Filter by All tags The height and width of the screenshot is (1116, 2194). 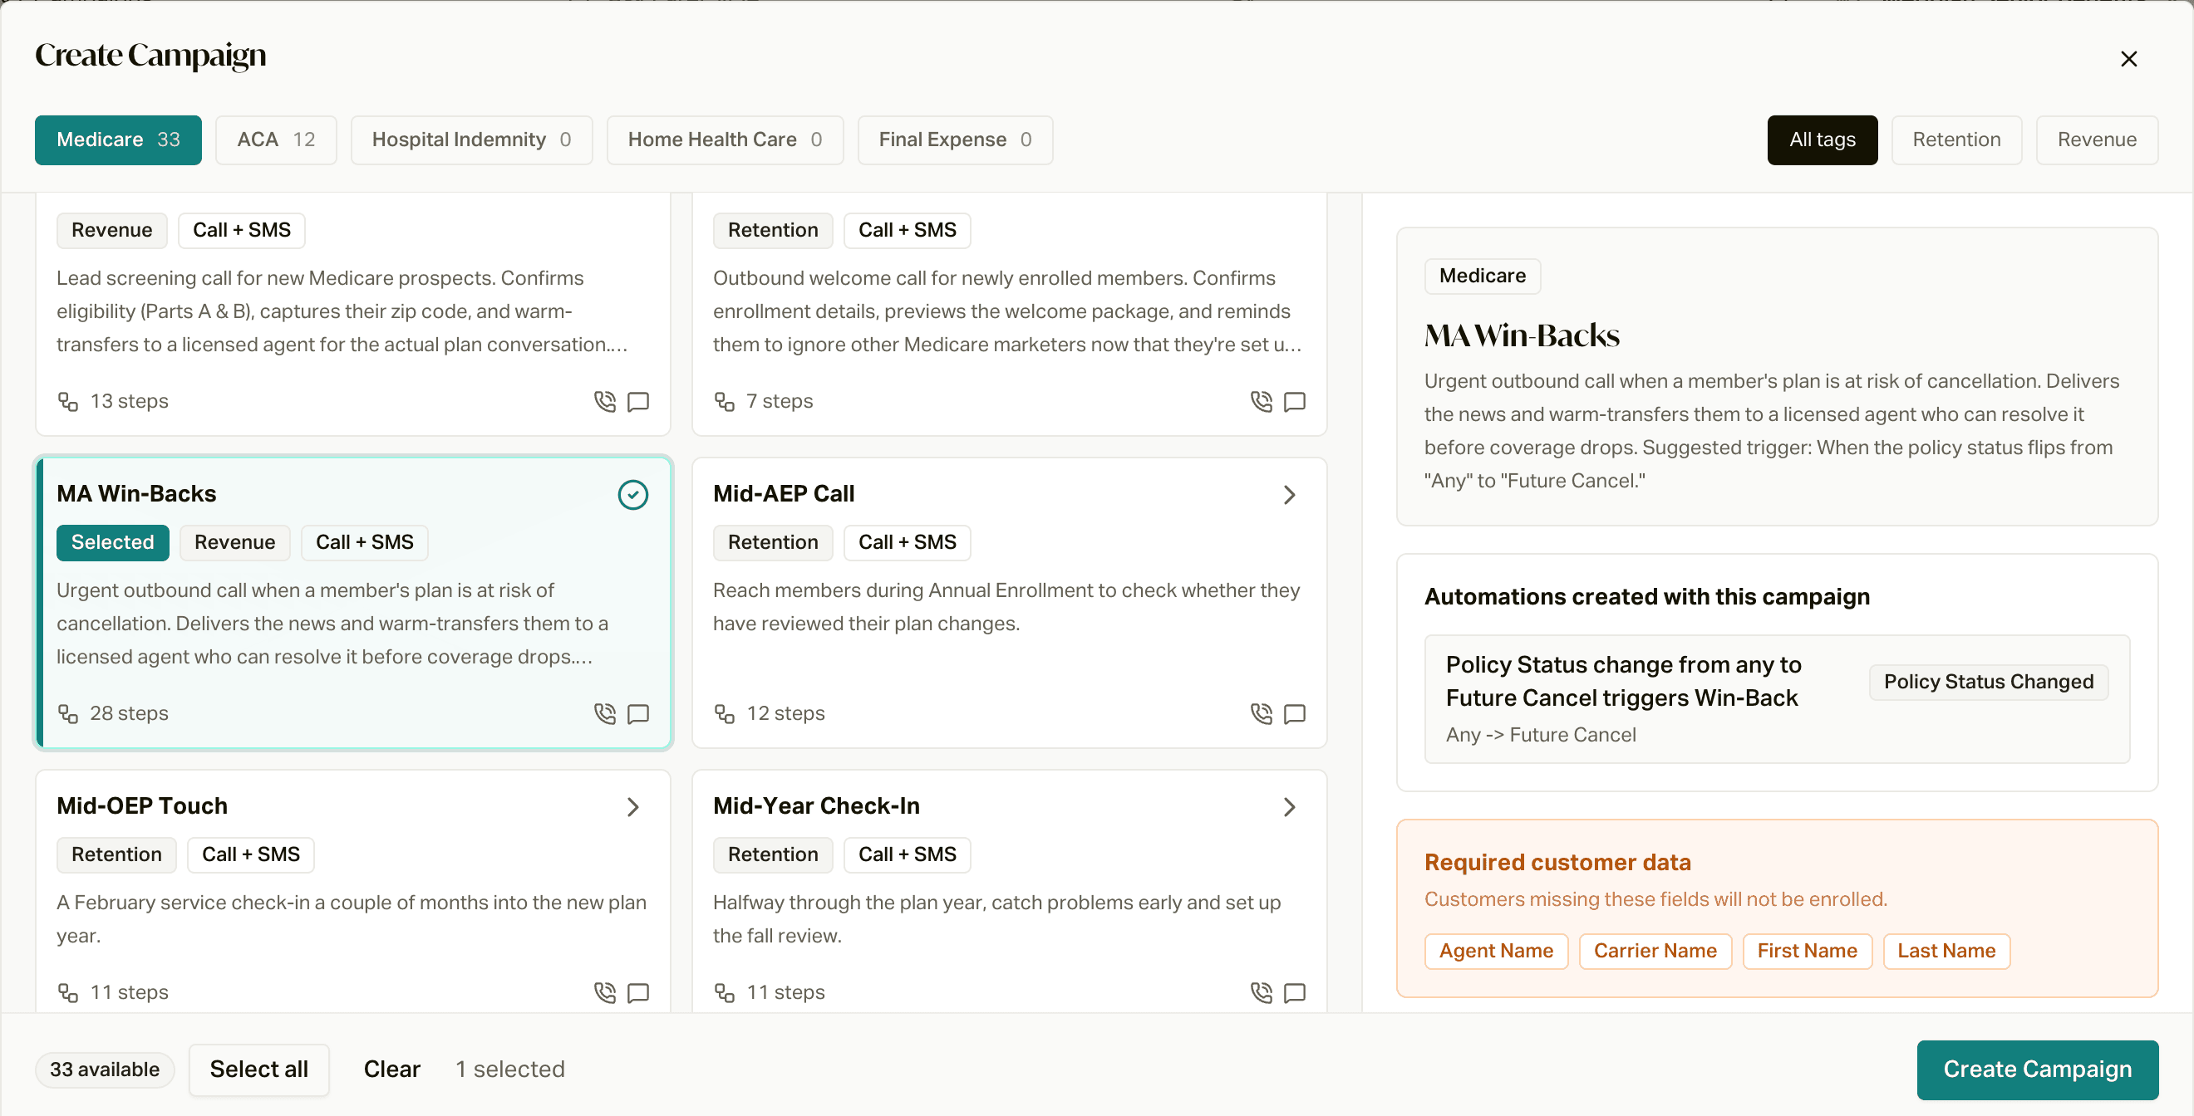(1822, 139)
